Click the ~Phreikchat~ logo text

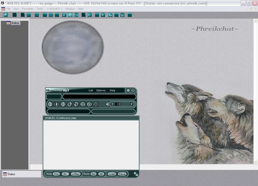(x=215, y=29)
